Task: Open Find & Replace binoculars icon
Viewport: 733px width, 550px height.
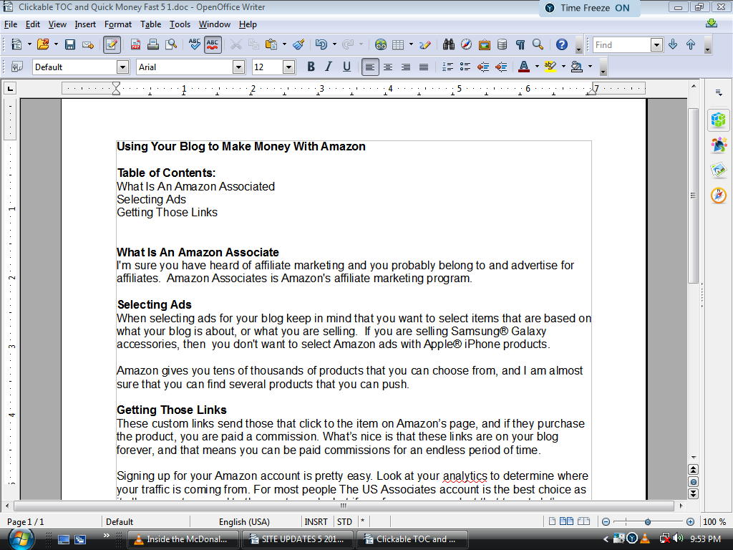Action: tap(449, 44)
